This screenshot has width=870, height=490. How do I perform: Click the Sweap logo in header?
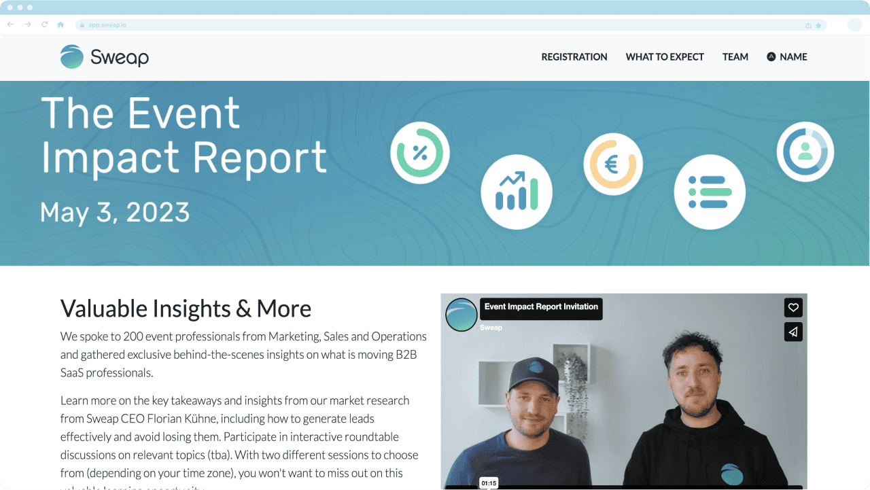105,57
